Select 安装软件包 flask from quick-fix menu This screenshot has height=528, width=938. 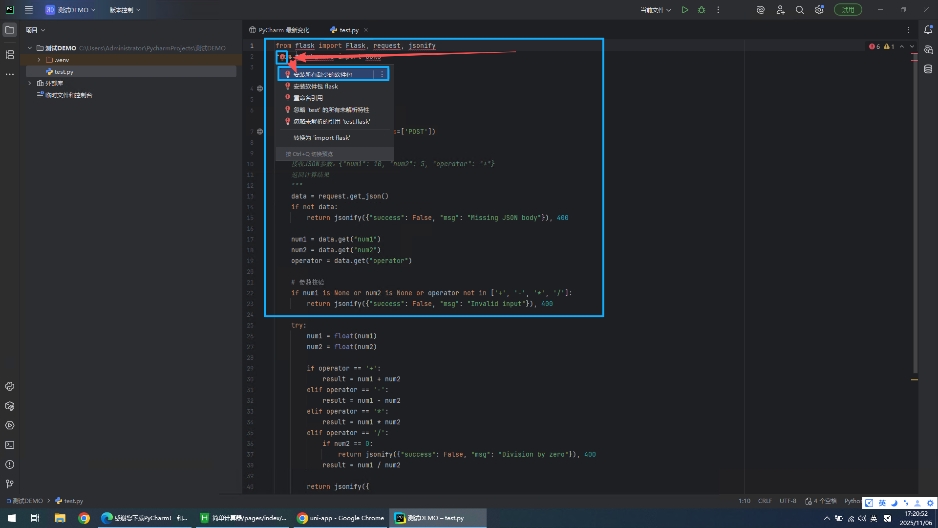click(316, 86)
